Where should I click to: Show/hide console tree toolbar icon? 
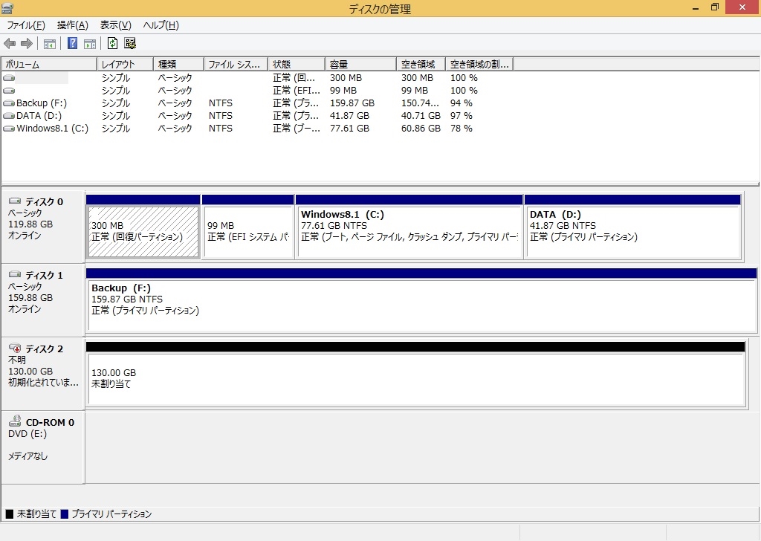(50, 43)
